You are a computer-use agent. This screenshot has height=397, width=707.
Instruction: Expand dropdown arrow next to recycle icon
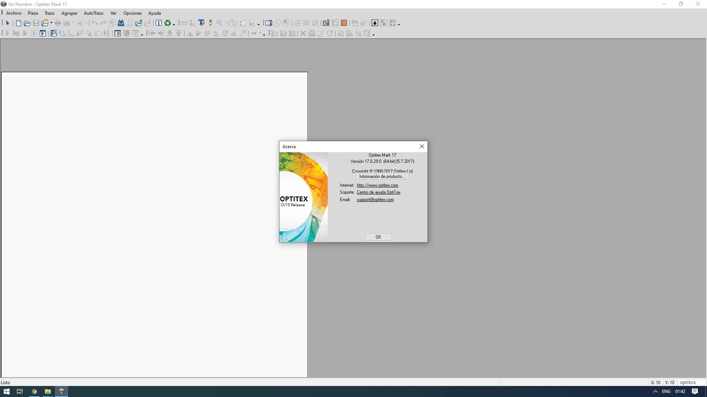174,24
